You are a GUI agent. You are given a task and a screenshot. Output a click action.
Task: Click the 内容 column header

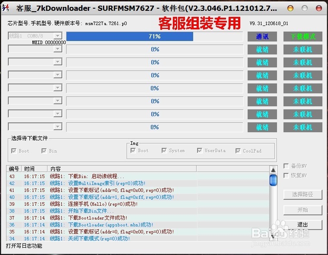click(122, 169)
